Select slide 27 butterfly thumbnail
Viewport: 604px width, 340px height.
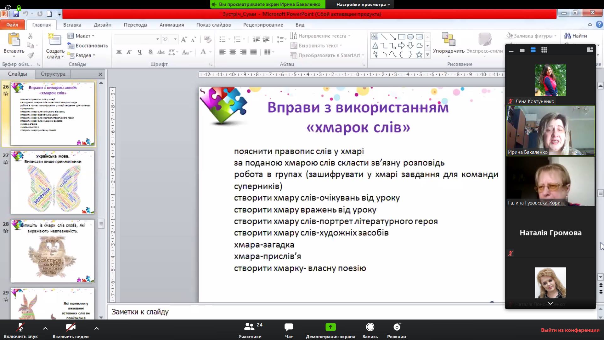point(52,182)
